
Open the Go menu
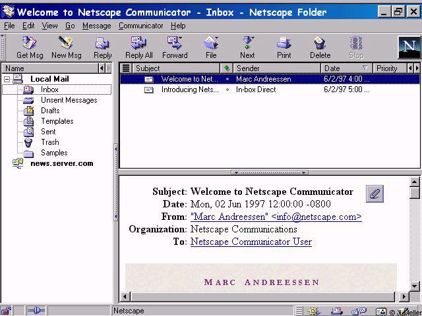(x=70, y=26)
